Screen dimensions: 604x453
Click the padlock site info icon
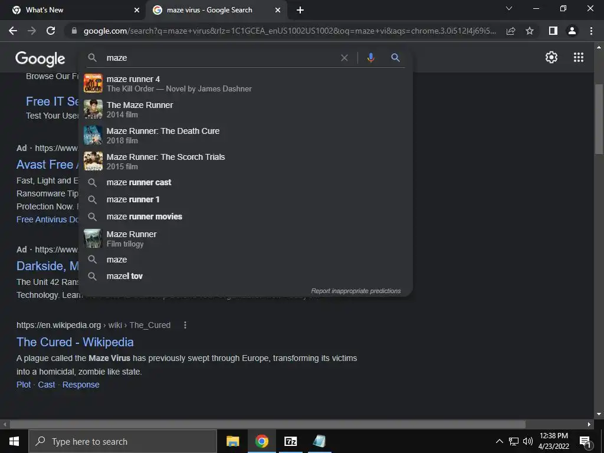[x=74, y=31]
